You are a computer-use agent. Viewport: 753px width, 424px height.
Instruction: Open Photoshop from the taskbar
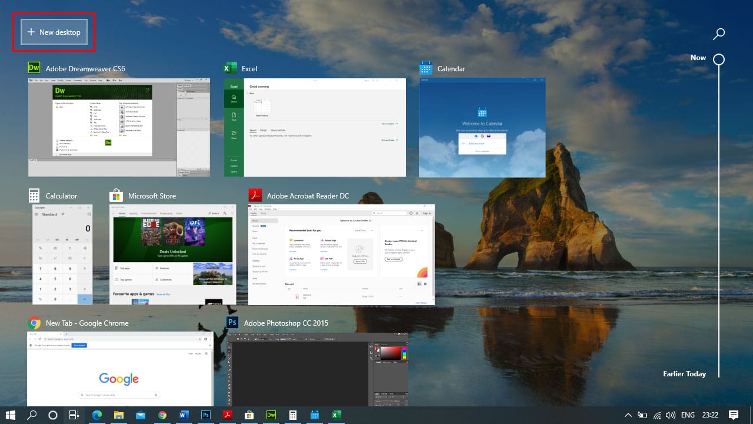click(x=205, y=415)
